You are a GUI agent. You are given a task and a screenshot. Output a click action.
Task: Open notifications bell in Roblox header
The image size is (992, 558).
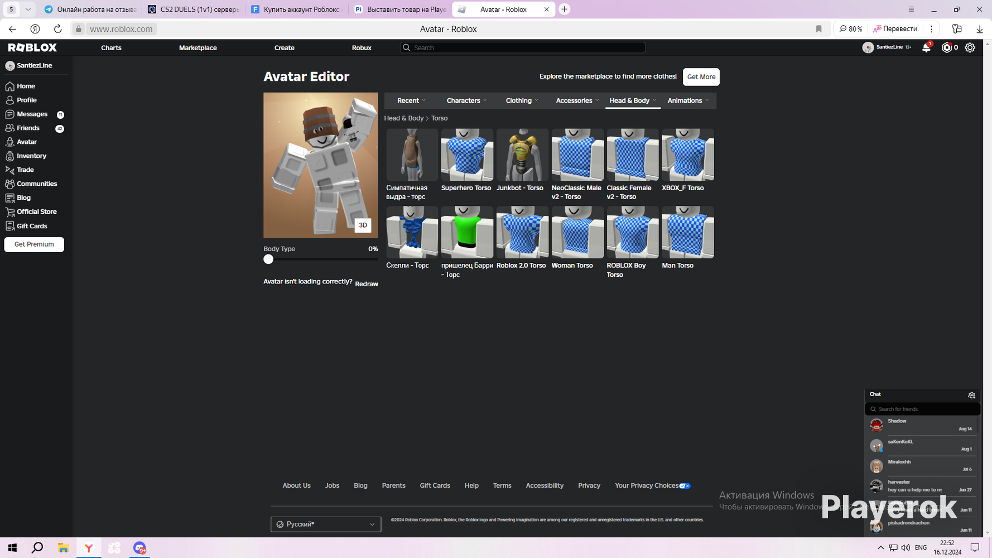(926, 47)
